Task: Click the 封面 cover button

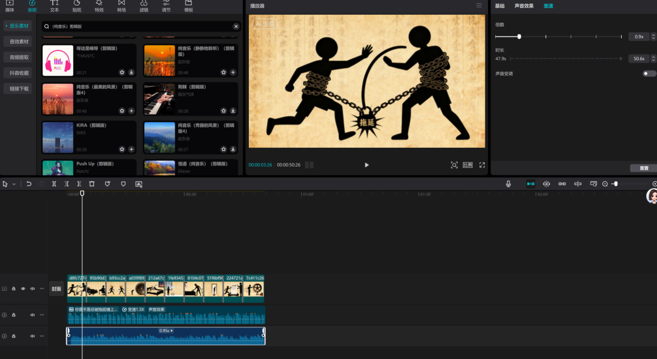Action: click(x=57, y=289)
